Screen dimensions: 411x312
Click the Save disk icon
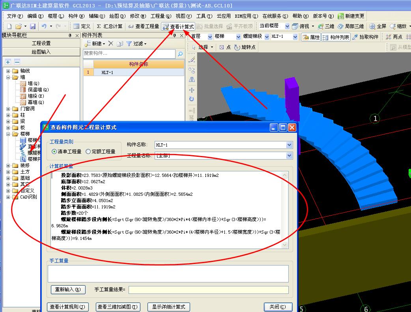32,26
